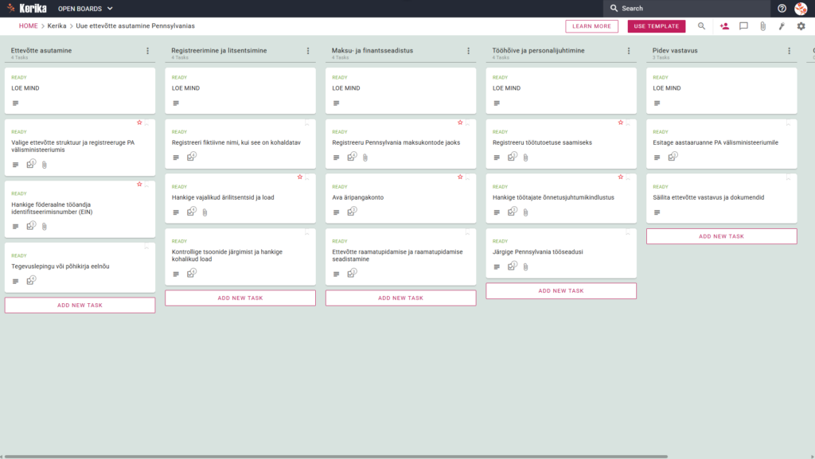Open Tööhõive ja personalijuhtimine column options menu
Viewport: 815px width, 459px height.
click(x=629, y=51)
